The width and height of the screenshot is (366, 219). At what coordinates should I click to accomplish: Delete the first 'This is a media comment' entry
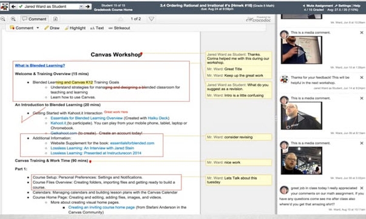point(362,33)
